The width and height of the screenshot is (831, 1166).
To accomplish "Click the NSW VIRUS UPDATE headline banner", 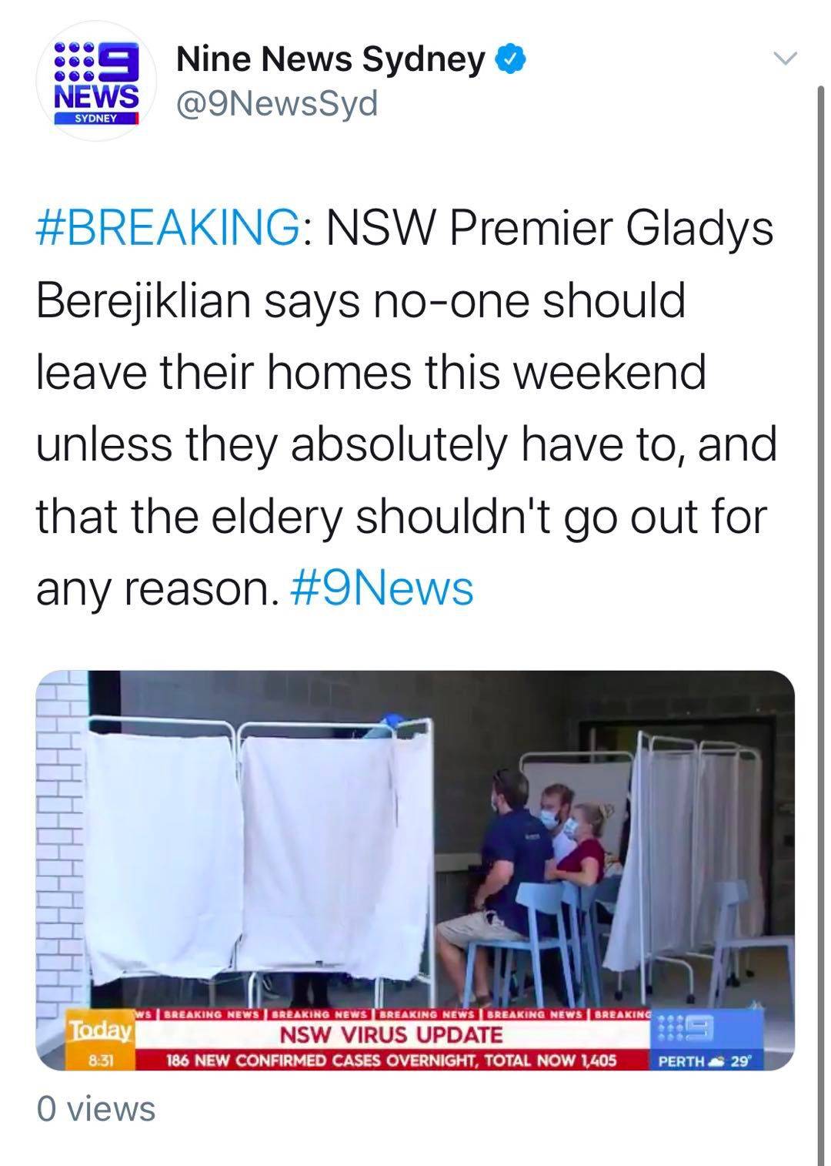I will point(390,1034).
